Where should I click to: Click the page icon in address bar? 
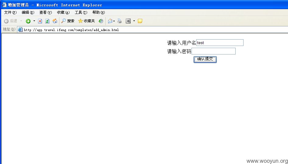tap(20, 30)
